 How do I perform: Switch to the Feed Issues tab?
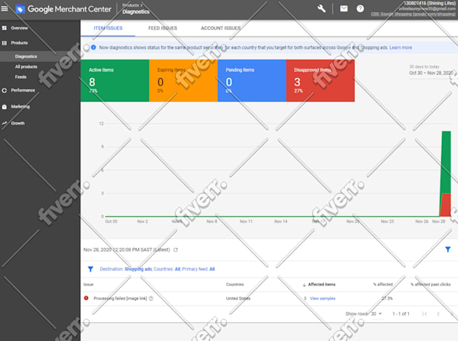(x=163, y=28)
